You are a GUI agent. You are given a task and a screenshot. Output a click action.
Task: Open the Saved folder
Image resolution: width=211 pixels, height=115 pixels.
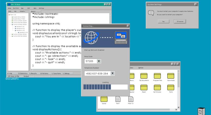[x=104, y=99]
